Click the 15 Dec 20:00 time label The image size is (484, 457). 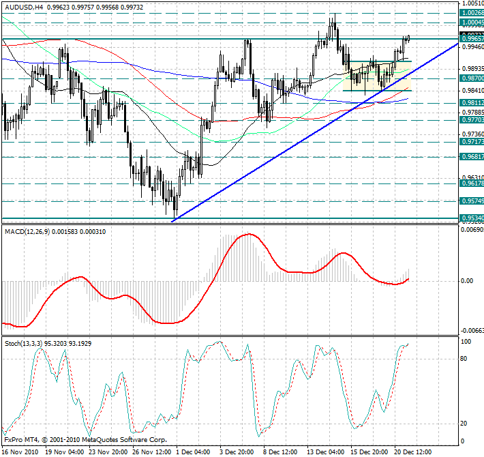369,452
